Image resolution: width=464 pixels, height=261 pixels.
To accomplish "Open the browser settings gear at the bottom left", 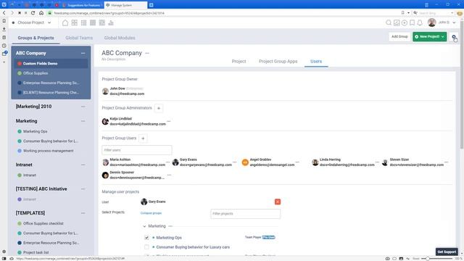I will coord(4,252).
